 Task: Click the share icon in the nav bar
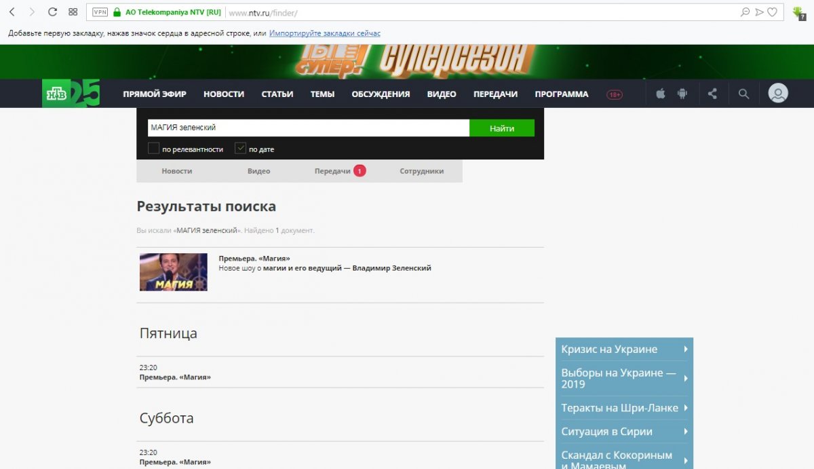712,94
